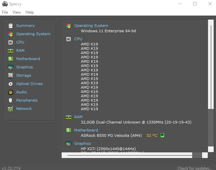Open the CPU section from sidebar

20,42
